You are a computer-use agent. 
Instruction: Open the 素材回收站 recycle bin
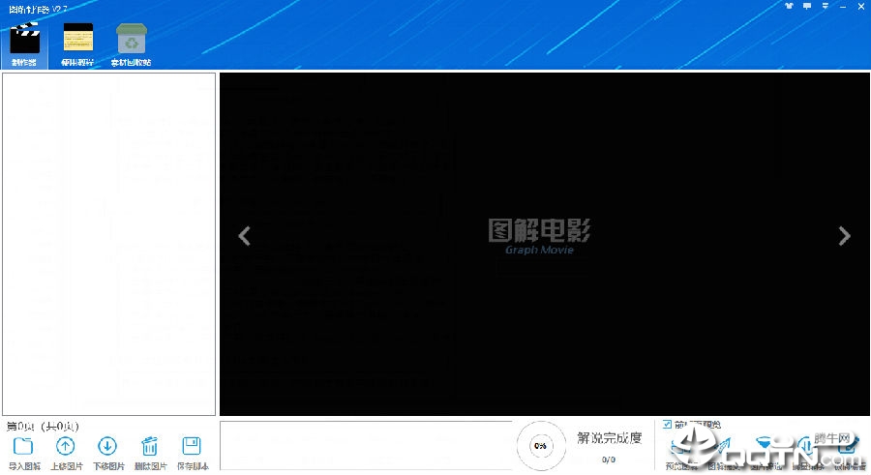tap(130, 44)
